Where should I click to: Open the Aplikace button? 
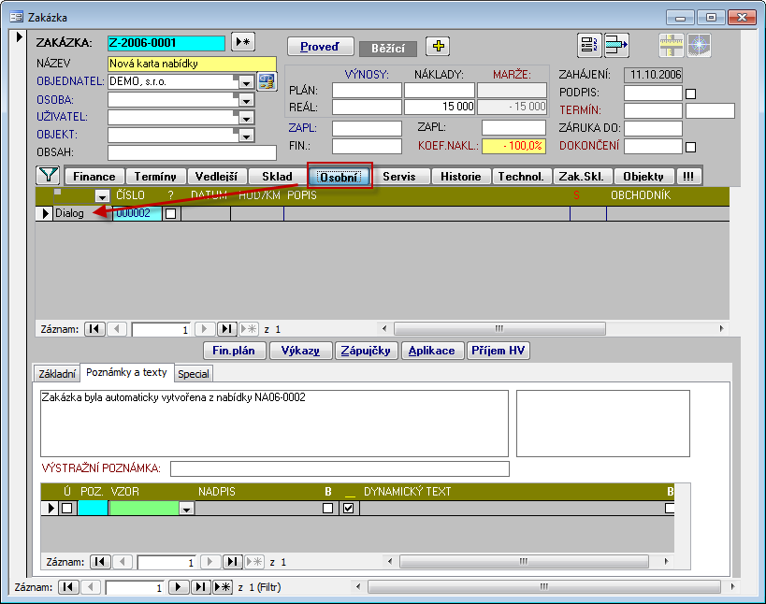[x=431, y=351]
